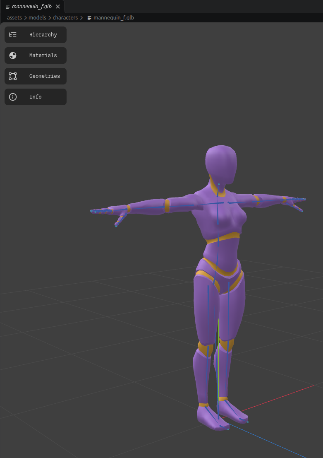The width and height of the screenshot is (323, 458).
Task: Click the mannequin's head in the viewport
Action: (221, 164)
